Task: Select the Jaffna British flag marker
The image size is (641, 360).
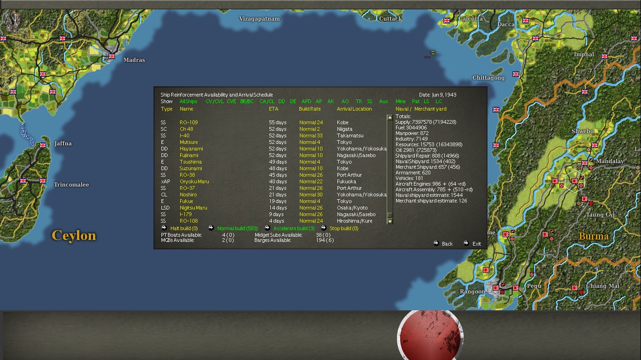Action: point(43,145)
